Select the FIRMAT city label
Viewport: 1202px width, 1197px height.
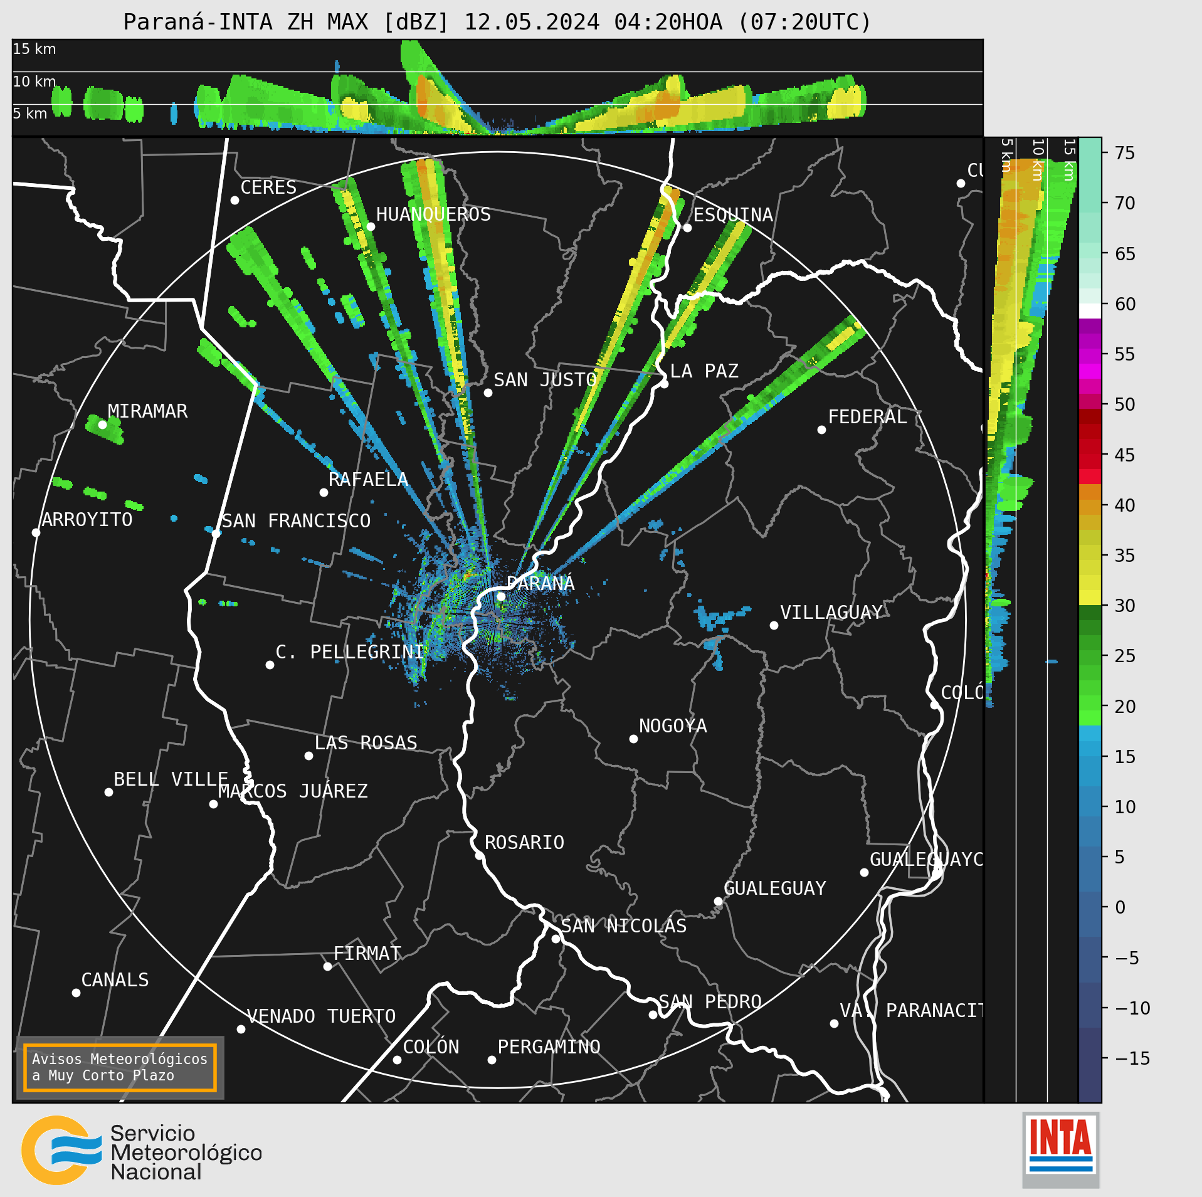pos(367,953)
